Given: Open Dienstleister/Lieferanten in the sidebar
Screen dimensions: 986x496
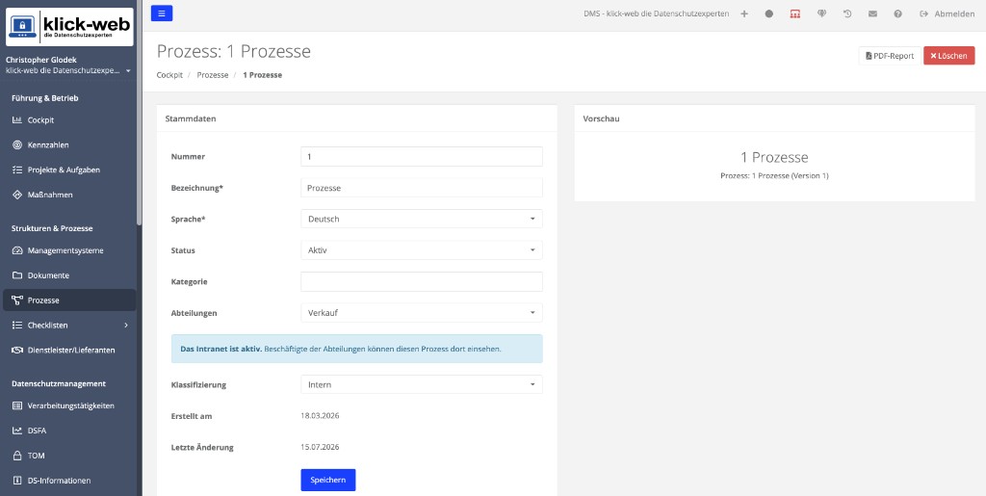Looking at the screenshot, I should pos(69,351).
